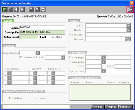135x110 pixels.
Task: Open second Operaciones row arrow
Action: tap(9, 78)
